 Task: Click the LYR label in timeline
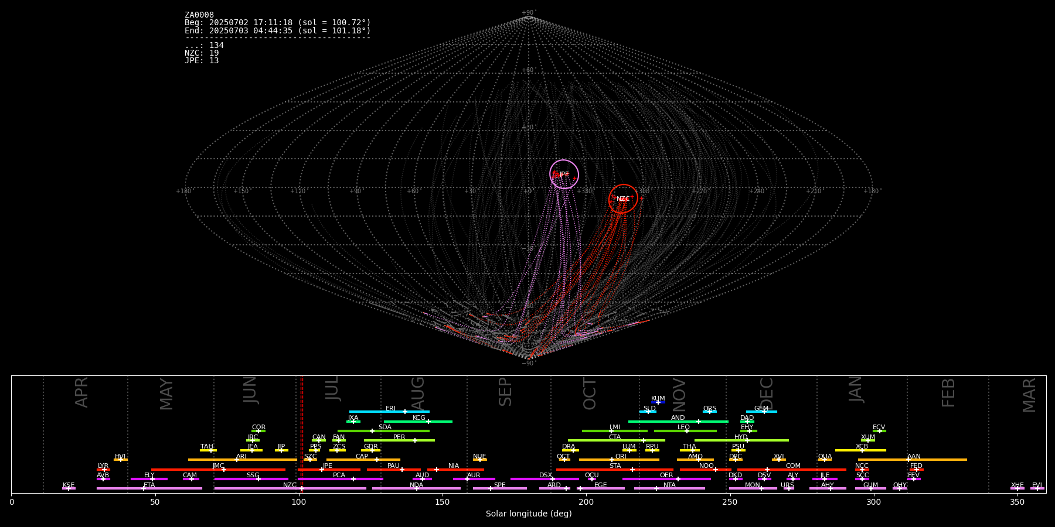pos(103,466)
